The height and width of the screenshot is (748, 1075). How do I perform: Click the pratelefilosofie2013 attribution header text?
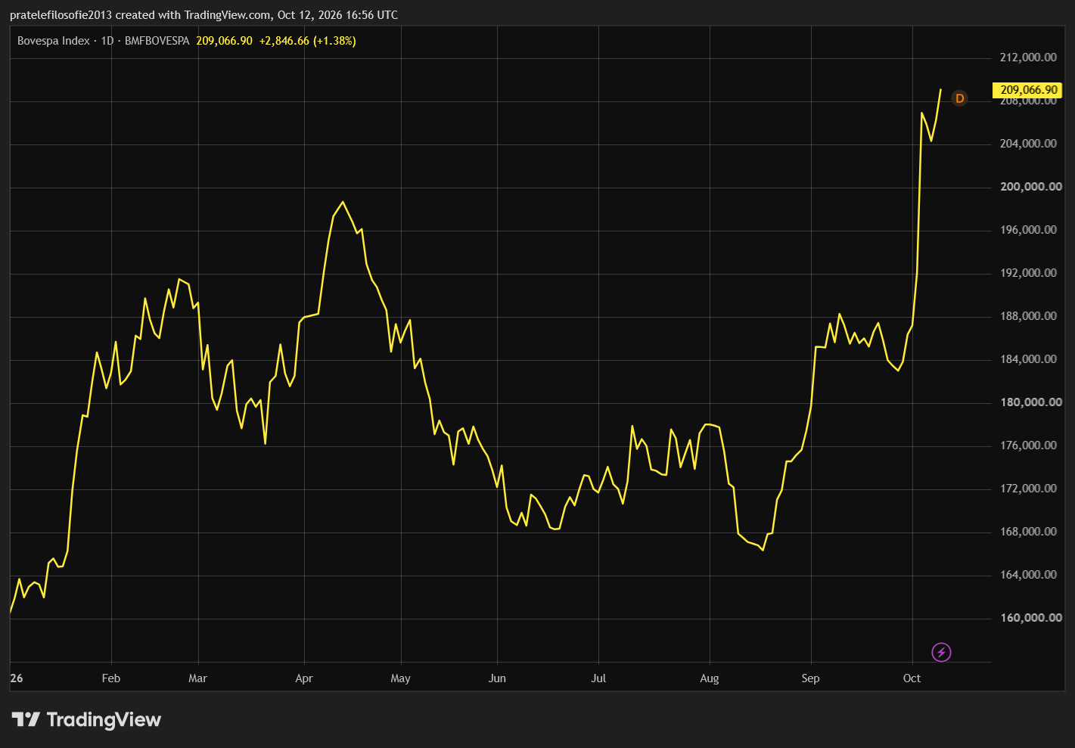(204, 15)
